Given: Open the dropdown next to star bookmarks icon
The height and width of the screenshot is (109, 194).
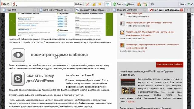Looking at the screenshot, I should (x=148, y=4).
